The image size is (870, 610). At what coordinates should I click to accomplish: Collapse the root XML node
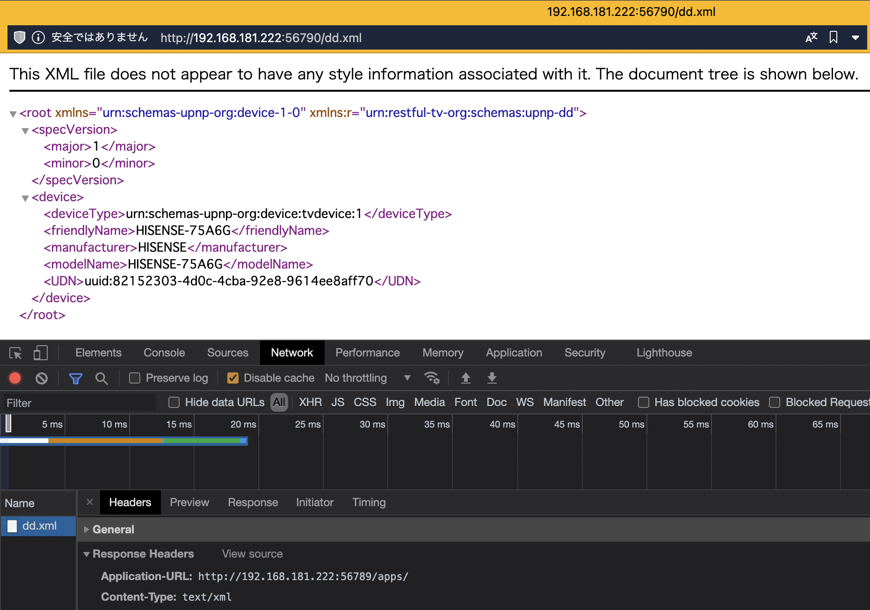point(13,114)
